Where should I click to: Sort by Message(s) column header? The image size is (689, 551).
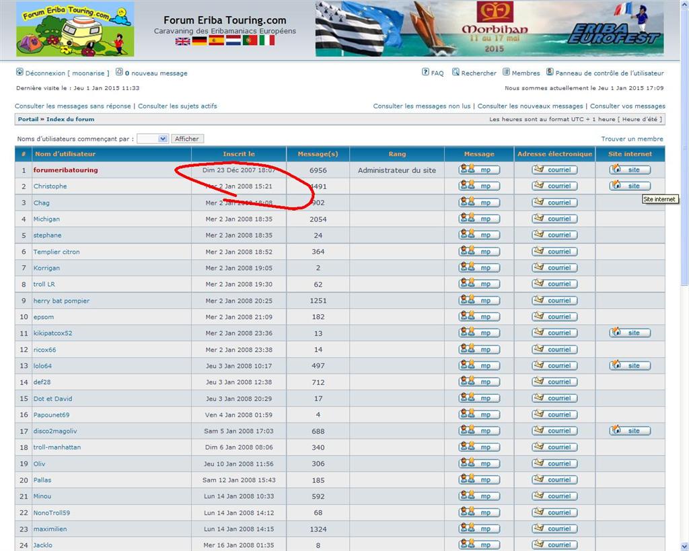pos(318,154)
